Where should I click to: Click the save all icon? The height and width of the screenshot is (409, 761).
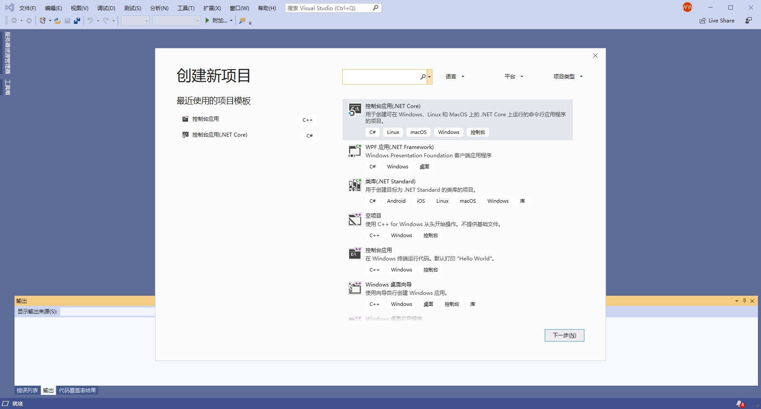point(77,21)
